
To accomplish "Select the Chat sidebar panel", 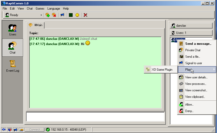I will pyautogui.click(x=12, y=48).
